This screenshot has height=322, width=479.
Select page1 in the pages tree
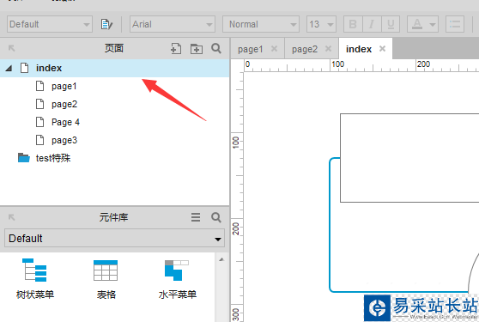pyautogui.click(x=64, y=86)
